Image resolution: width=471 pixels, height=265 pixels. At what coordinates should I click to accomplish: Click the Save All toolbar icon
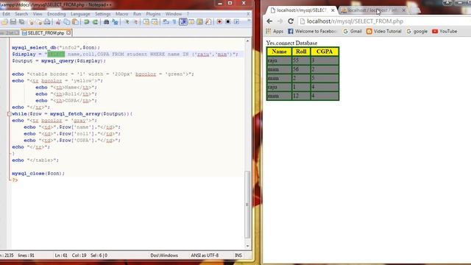click(x=21, y=22)
